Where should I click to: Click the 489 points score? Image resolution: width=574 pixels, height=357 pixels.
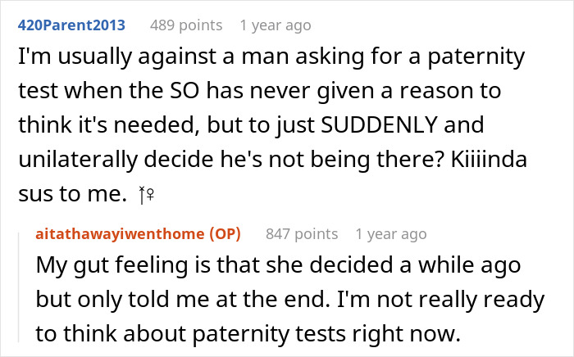186,25
